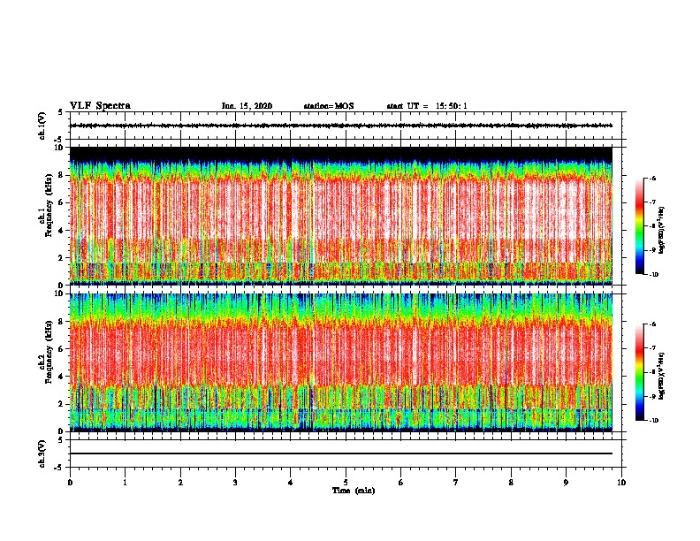Click the "VLF Spectra" title text
Image resolution: width=700 pixels, height=541 pixels.
[x=100, y=106]
